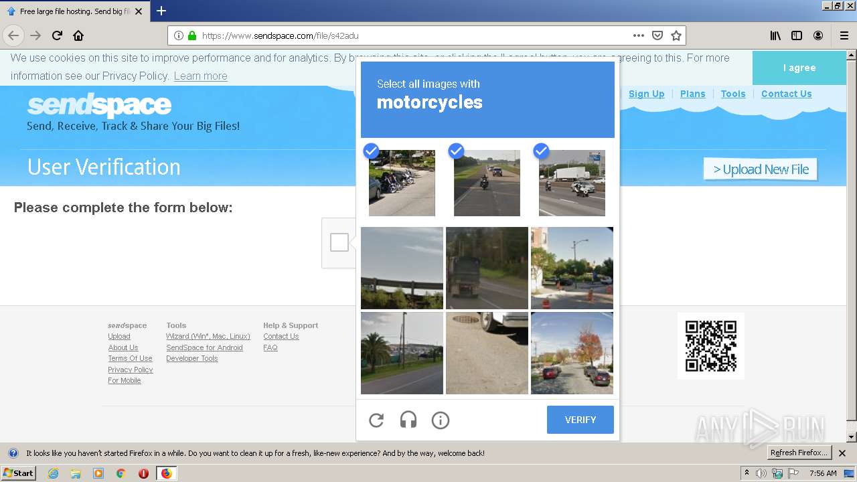Open the Windows Start menu
This screenshot has height=482, width=857.
pos(19,473)
